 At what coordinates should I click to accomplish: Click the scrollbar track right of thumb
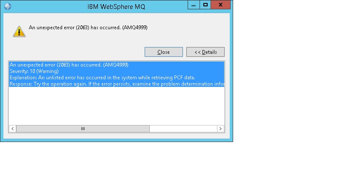click(x=183, y=128)
